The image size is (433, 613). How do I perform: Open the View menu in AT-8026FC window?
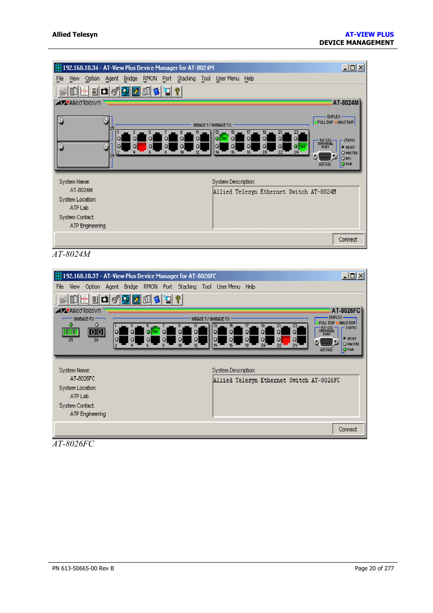pyautogui.click(x=74, y=287)
